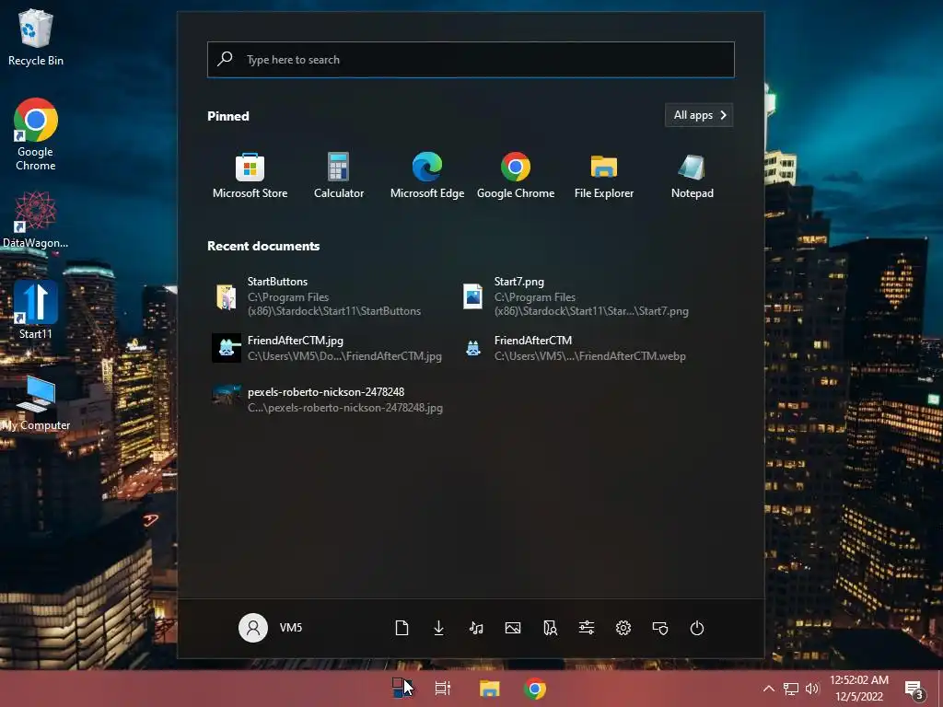Click the Pinned section heading
The height and width of the screenshot is (707, 943).
point(228,116)
